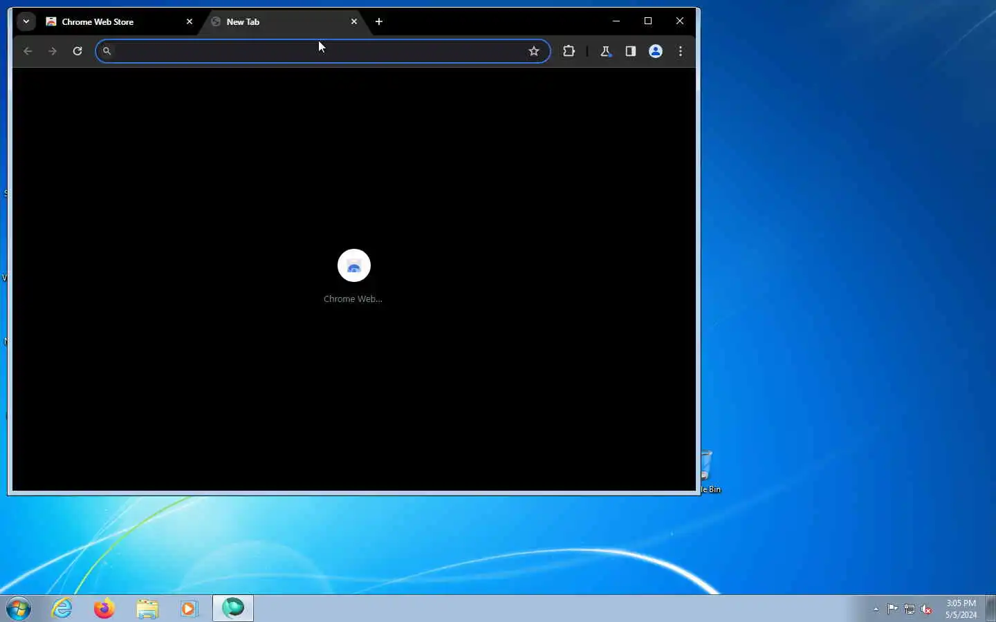Open Action Center flag icon

coord(893,609)
